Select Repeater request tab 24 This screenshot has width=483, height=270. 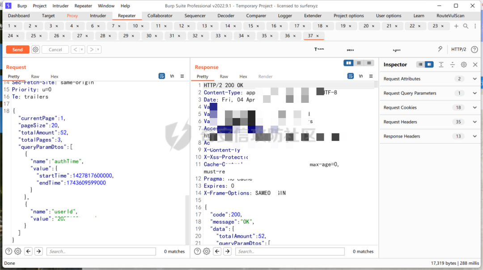point(10,36)
